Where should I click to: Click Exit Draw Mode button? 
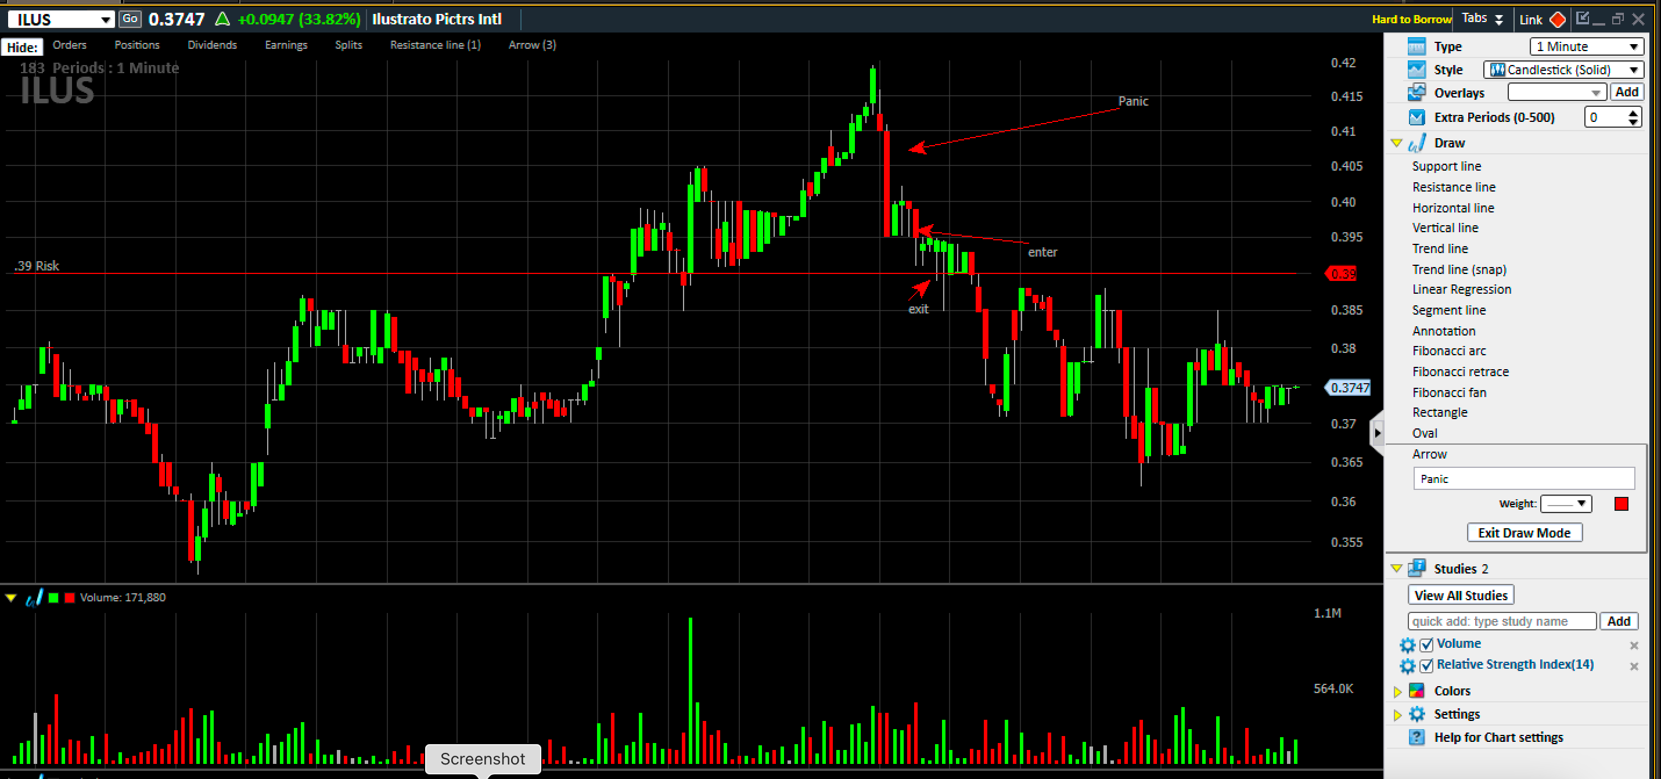point(1524,533)
